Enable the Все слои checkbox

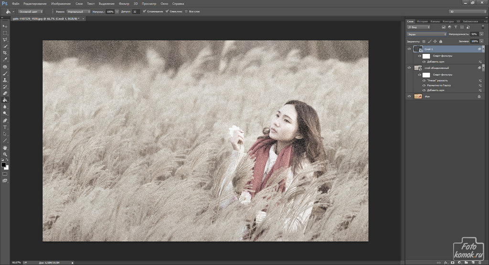point(187,11)
